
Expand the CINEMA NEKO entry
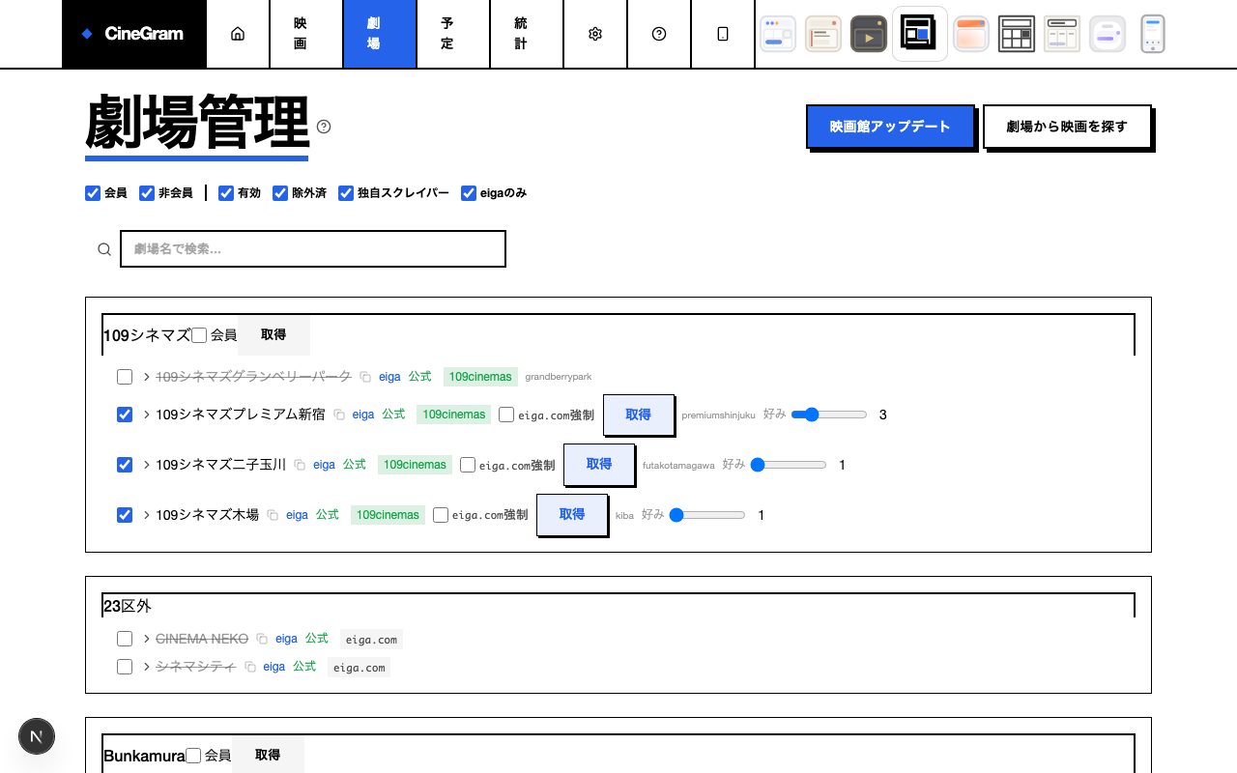pos(145,638)
